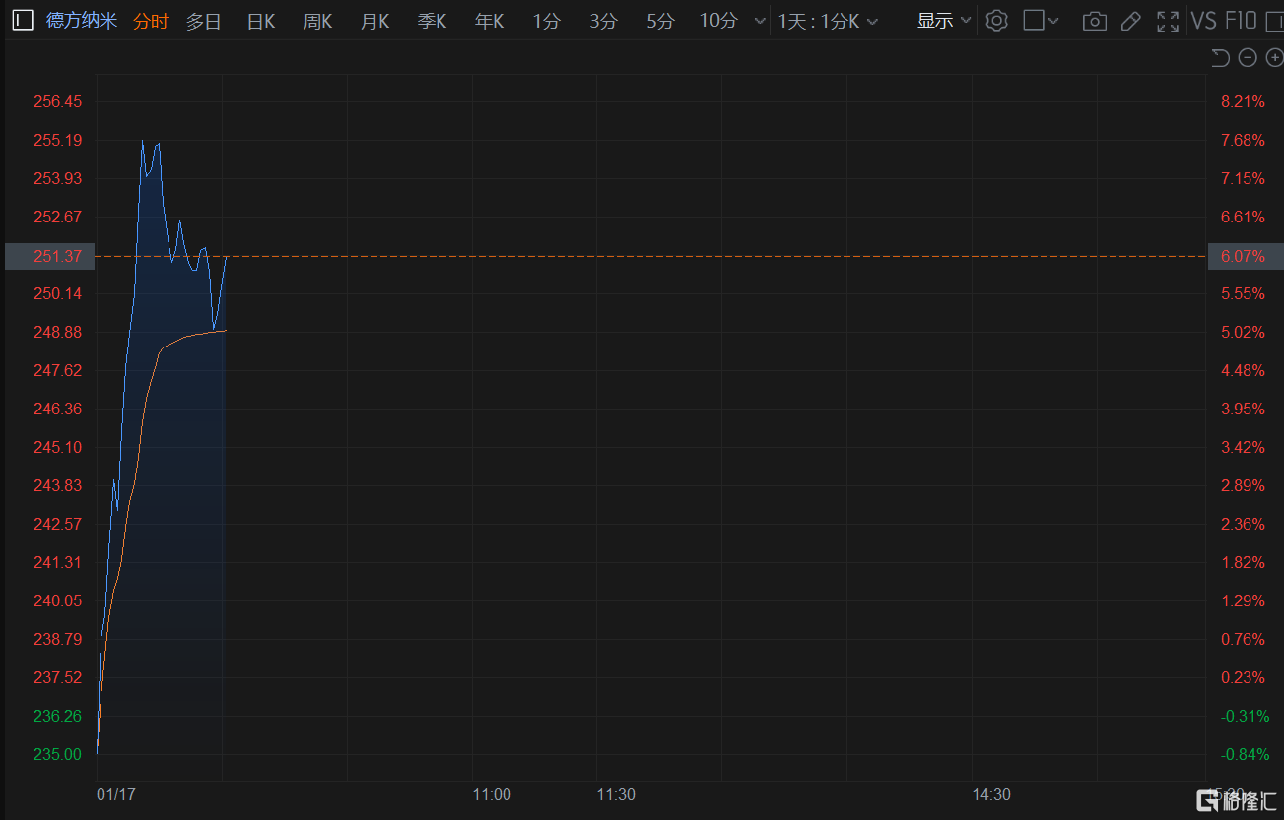Viewport: 1284px width, 820px height.
Task: Enter fullscreen chart mode icon
Action: click(x=1168, y=21)
